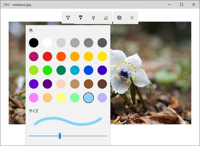Viewport: 200px width, 146px height.
Task: Select the calligraphy pen tool
Action: [93, 18]
